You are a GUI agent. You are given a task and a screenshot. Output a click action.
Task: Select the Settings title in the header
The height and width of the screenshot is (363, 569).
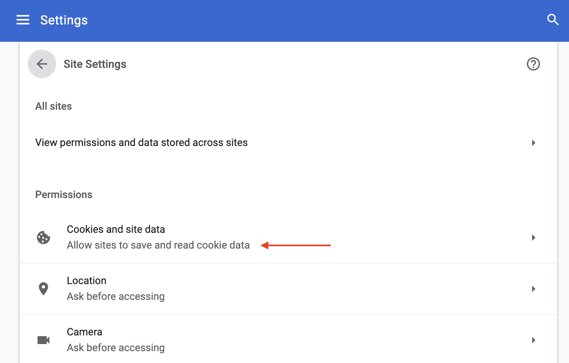(64, 20)
